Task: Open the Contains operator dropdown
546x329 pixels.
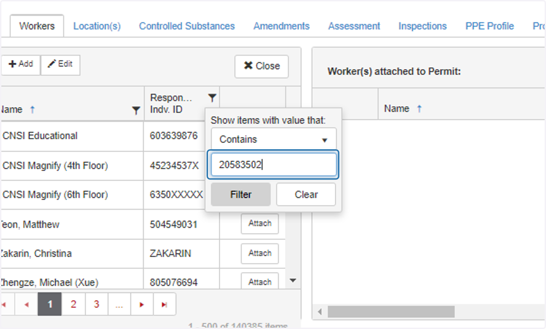Action: click(273, 139)
